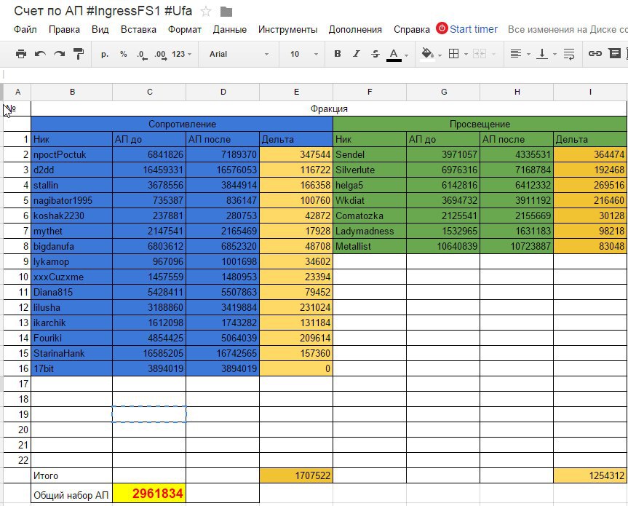Format as currency with p. button
The width and height of the screenshot is (628, 506).
[105, 54]
